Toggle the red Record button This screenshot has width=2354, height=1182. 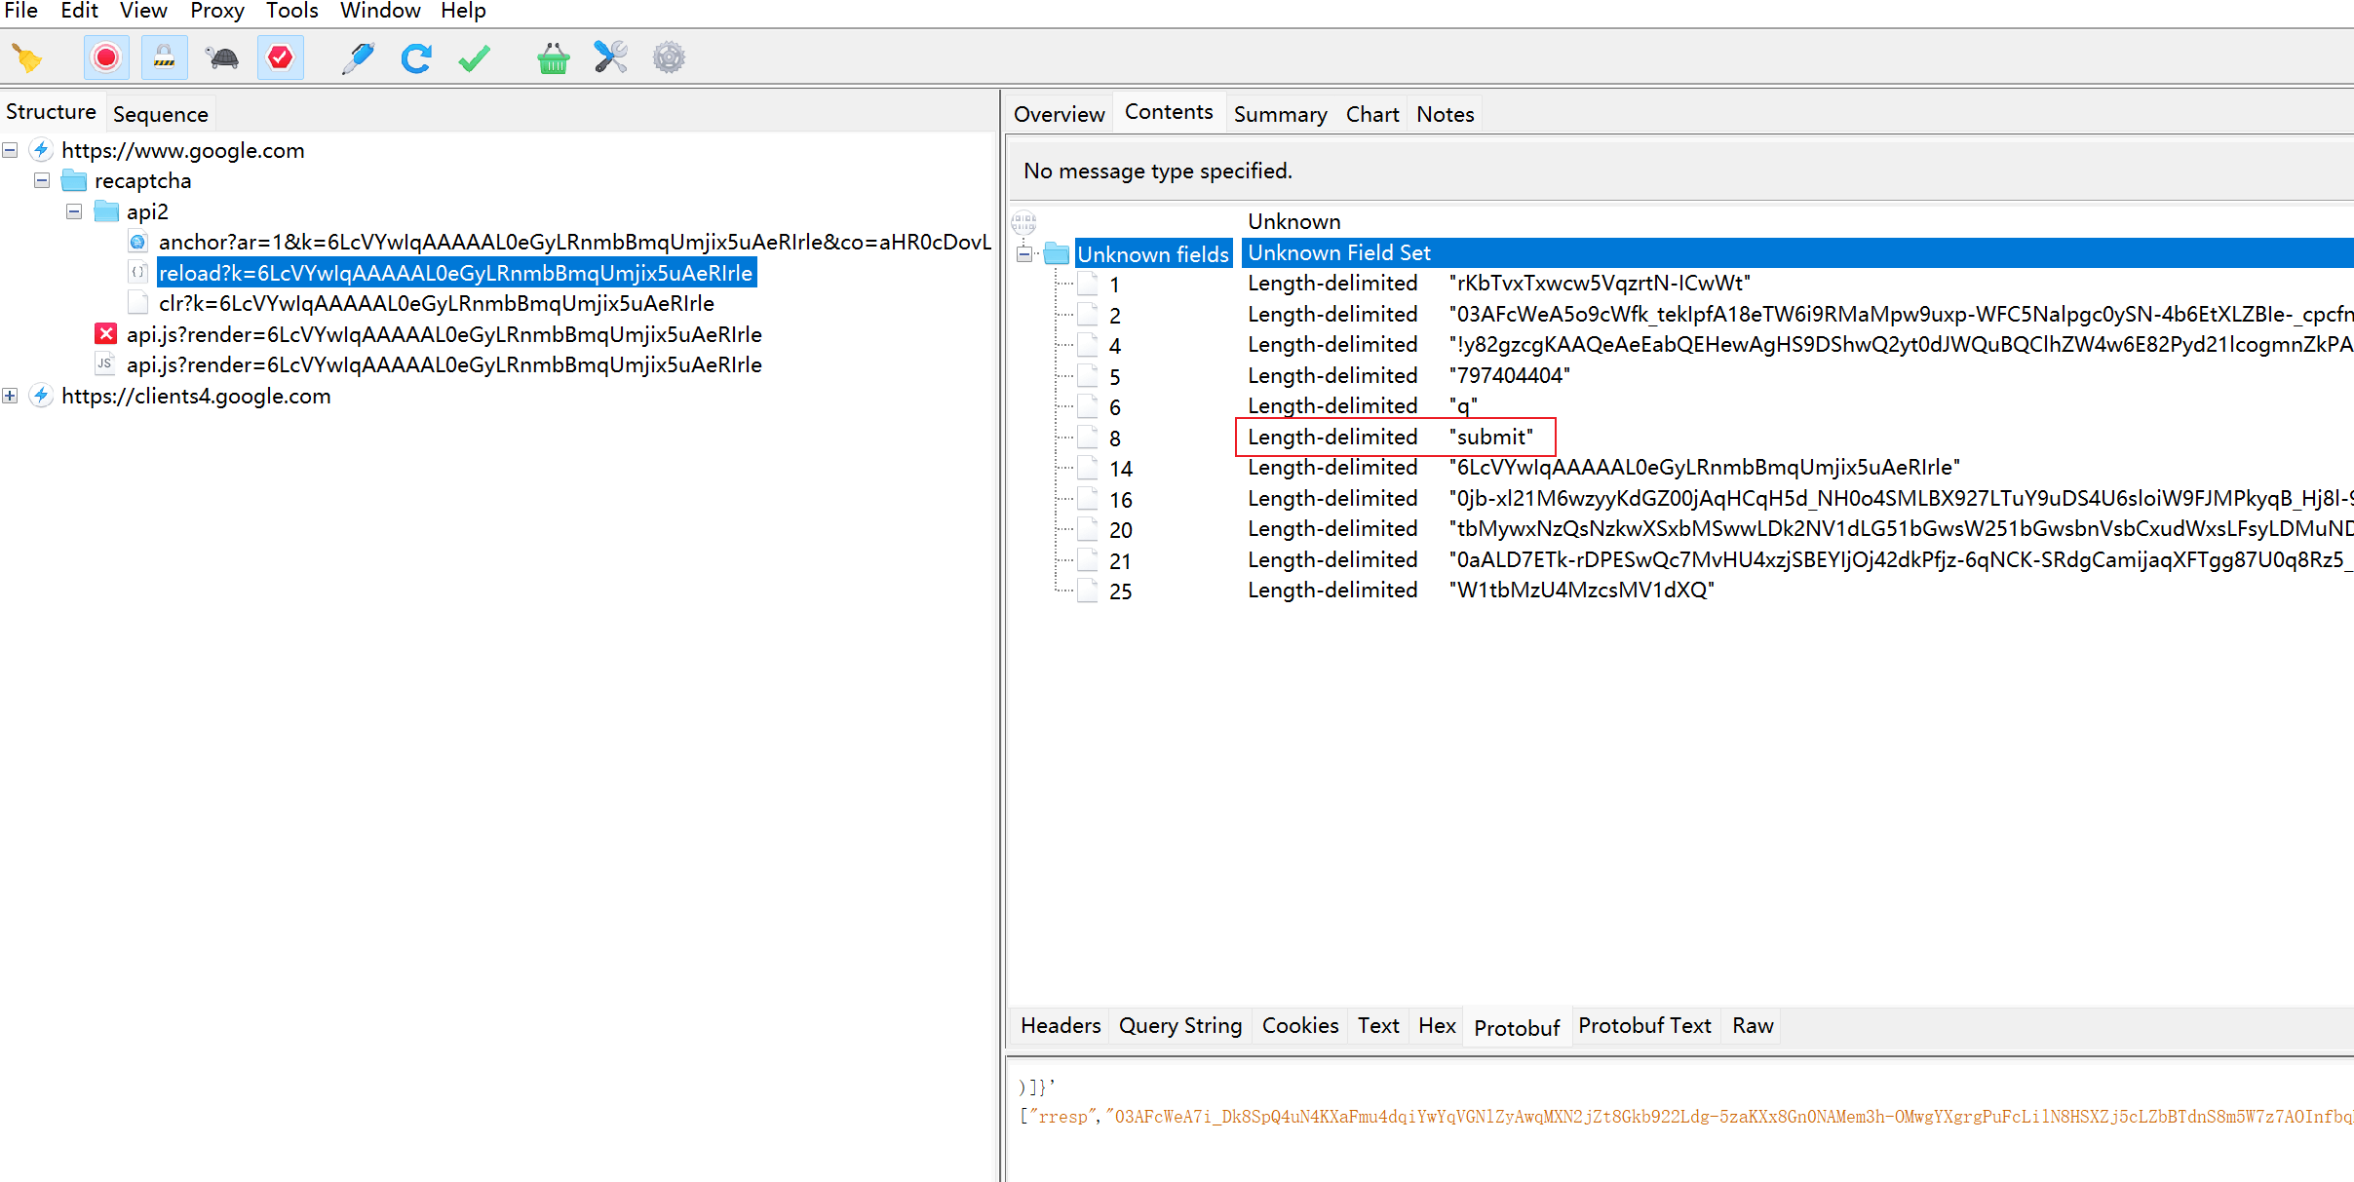(x=106, y=58)
